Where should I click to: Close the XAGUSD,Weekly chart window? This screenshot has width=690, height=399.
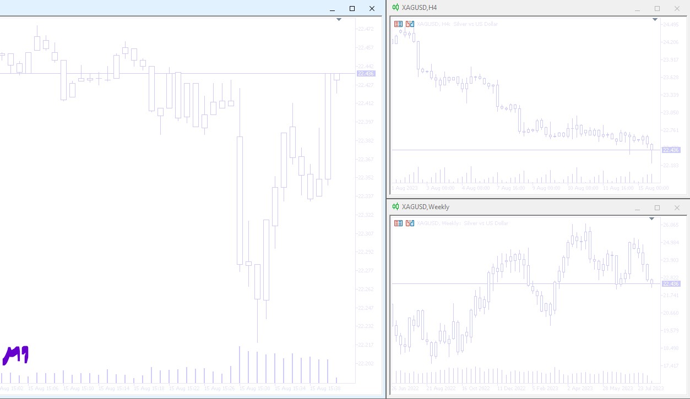click(x=677, y=208)
